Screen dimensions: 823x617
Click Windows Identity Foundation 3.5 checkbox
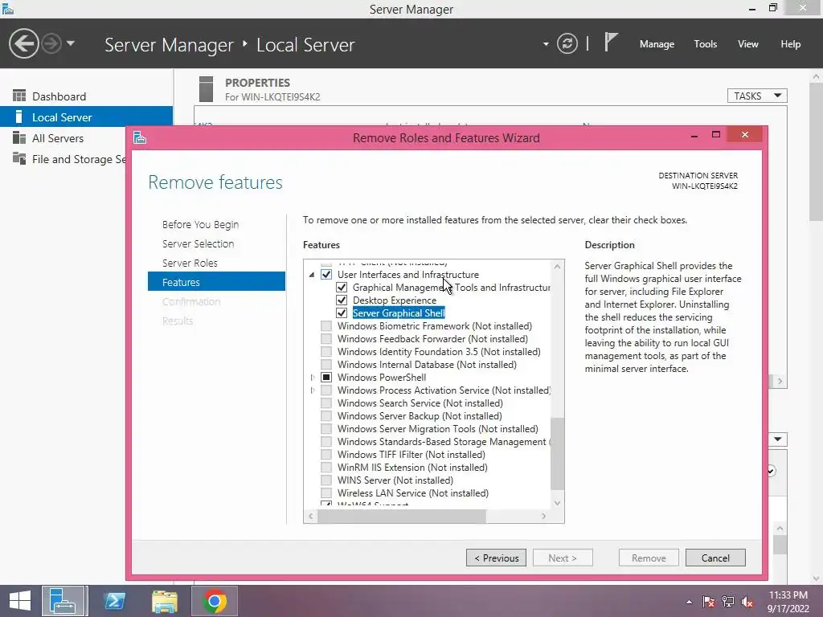pos(326,352)
